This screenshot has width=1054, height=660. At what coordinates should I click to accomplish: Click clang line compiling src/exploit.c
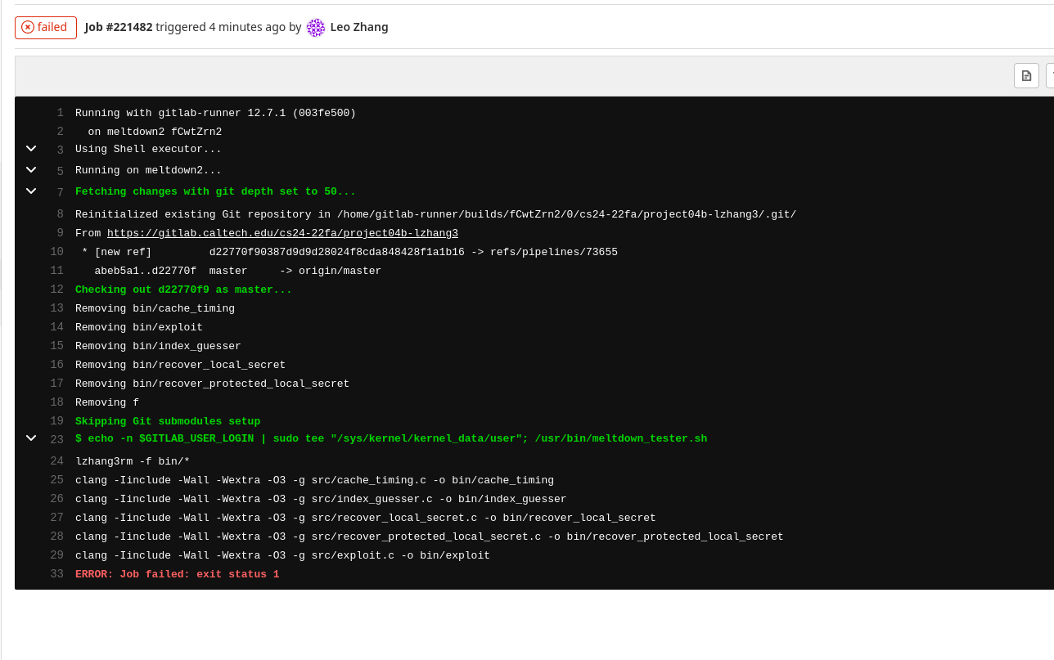coord(282,555)
